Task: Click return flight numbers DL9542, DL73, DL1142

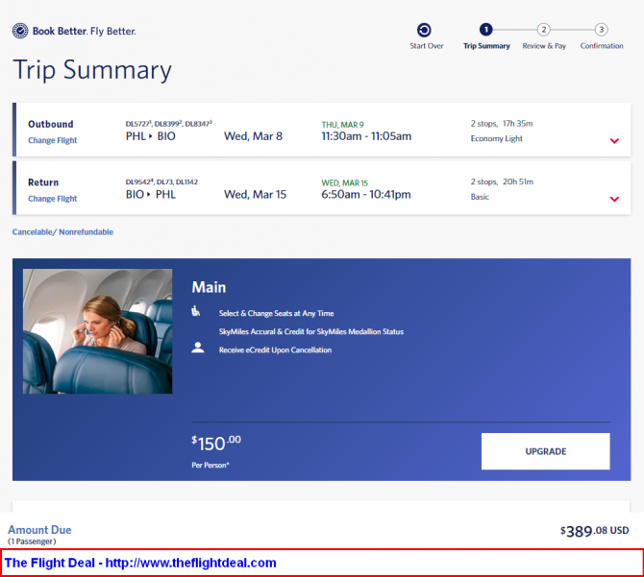Action: click(161, 181)
